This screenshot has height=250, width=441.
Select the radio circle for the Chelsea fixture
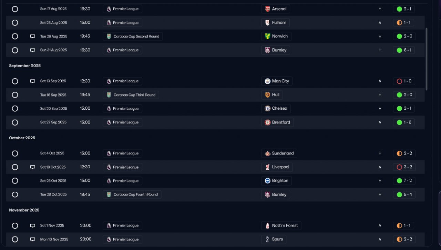coord(15,109)
